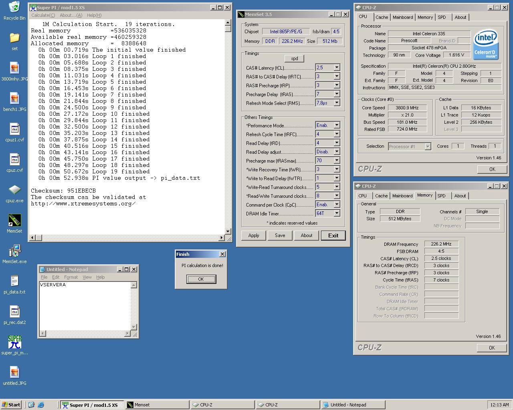The width and height of the screenshot is (513, 410).
Task: Switch to Untitled - Notepad taskbar button
Action: (x=353, y=405)
